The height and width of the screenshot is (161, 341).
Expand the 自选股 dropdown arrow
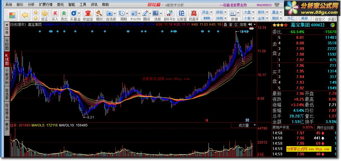coord(115,13)
